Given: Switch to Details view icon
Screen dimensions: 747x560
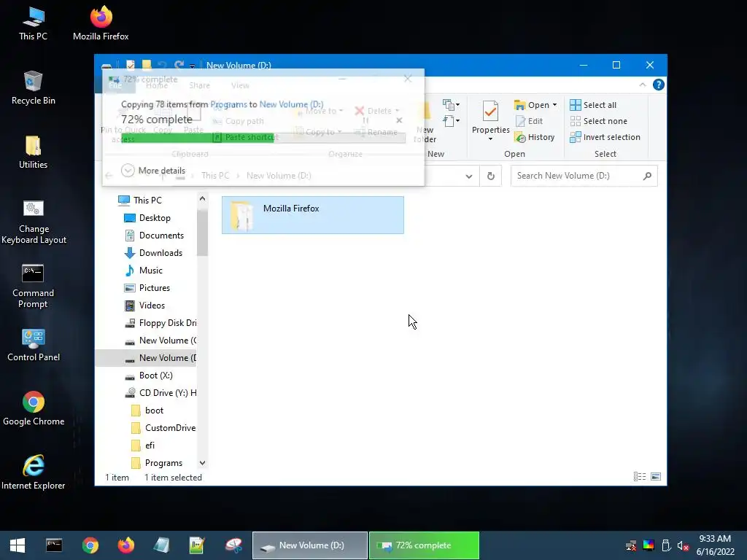Looking at the screenshot, I should [x=639, y=477].
